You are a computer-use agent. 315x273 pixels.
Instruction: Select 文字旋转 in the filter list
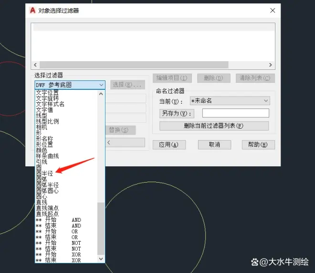coord(47,98)
